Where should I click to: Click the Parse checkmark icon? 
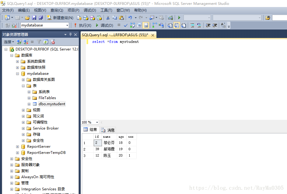pyautogui.click(x=126, y=26)
